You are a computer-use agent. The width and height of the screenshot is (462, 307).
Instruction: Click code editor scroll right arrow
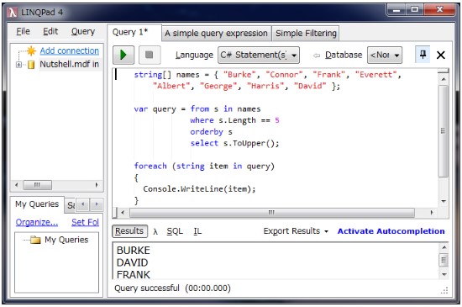point(432,212)
